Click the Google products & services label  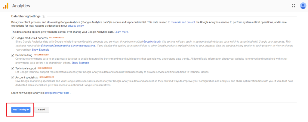[31, 38]
